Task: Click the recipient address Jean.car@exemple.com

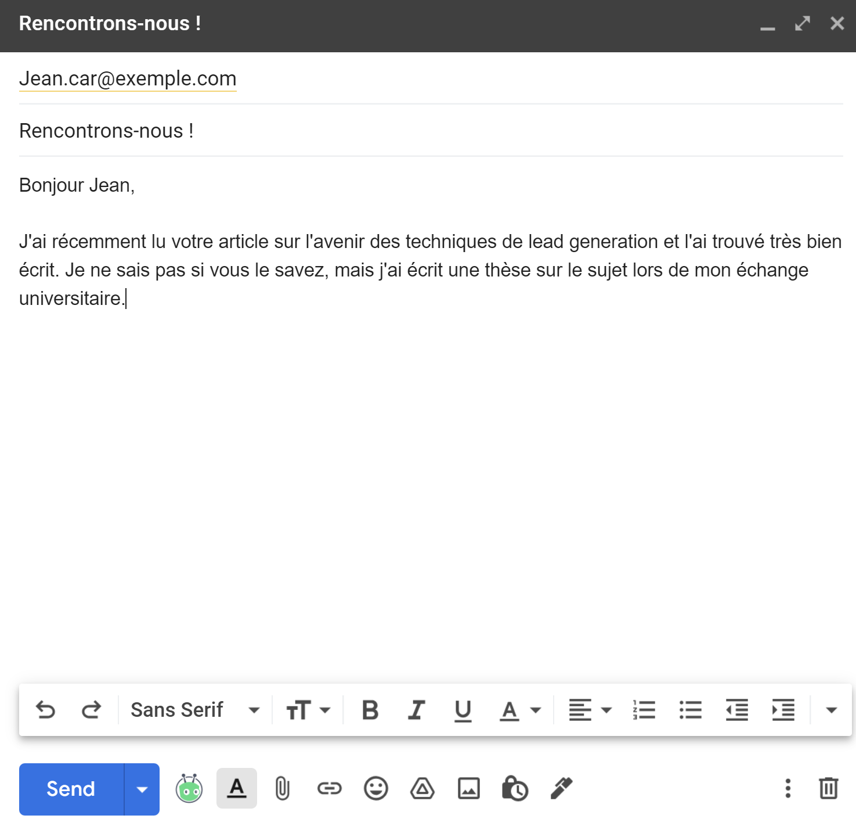Action: tap(127, 78)
